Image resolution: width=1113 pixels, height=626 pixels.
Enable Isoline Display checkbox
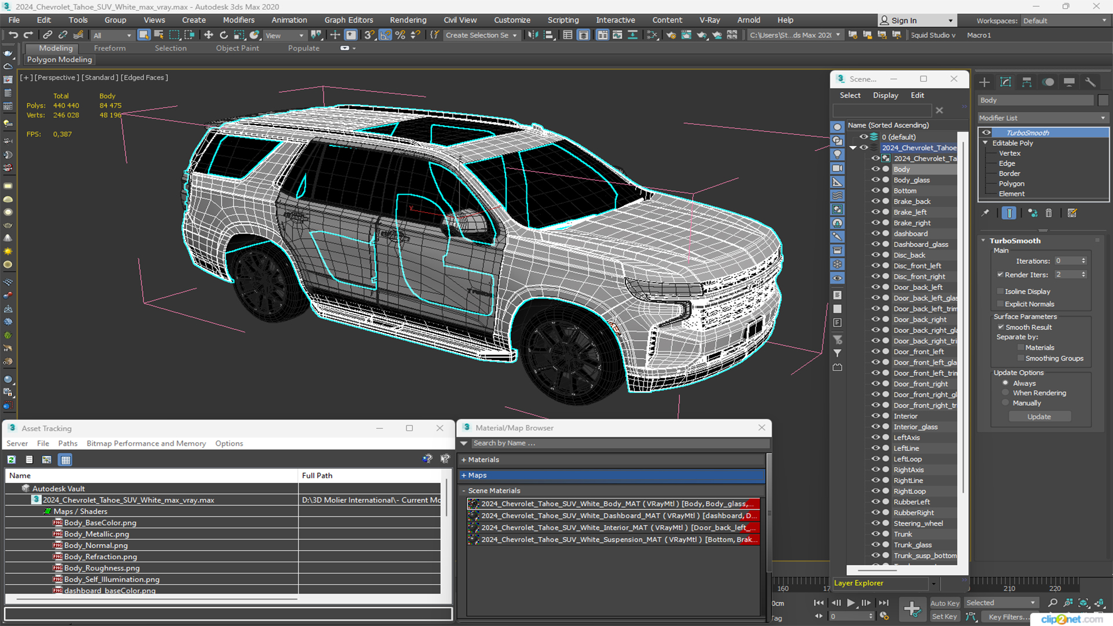tap(1001, 292)
